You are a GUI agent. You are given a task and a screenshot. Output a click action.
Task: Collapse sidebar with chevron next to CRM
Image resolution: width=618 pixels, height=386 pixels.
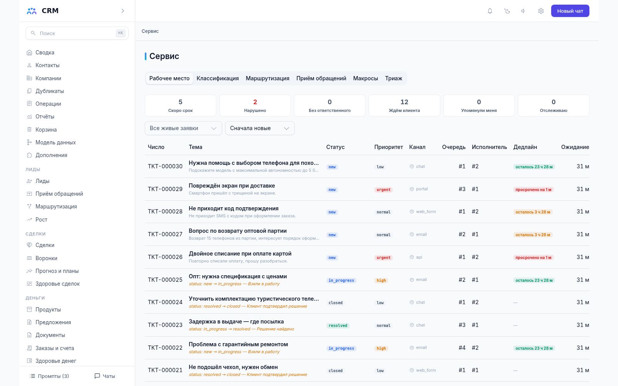[123, 11]
